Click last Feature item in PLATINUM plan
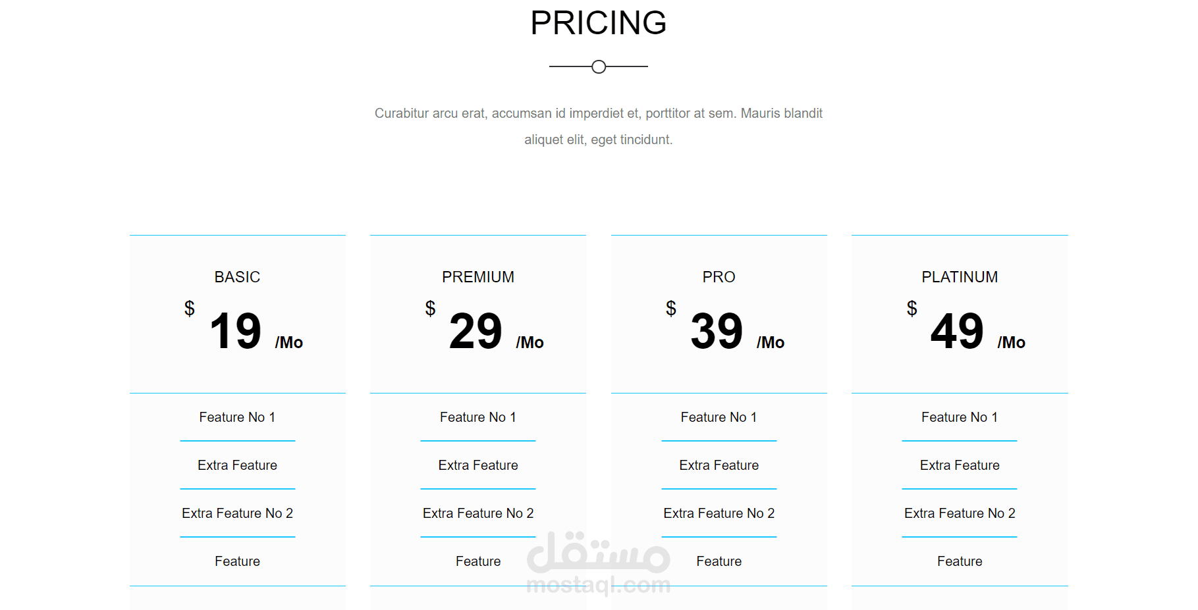The image size is (1198, 610). tap(960, 561)
